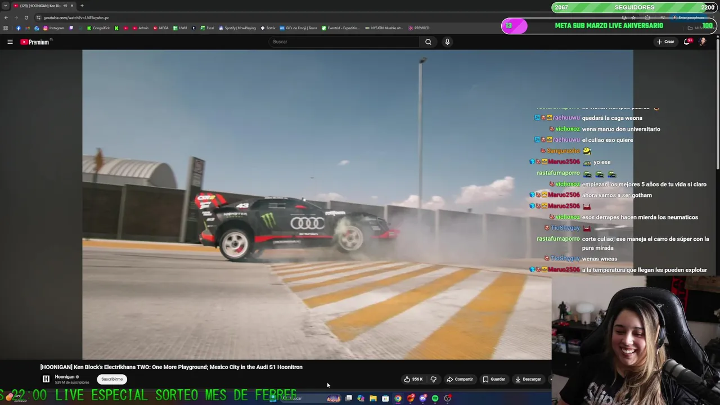The width and height of the screenshot is (720, 405).
Task: Mute the tab via speaker icon
Action: click(65, 6)
